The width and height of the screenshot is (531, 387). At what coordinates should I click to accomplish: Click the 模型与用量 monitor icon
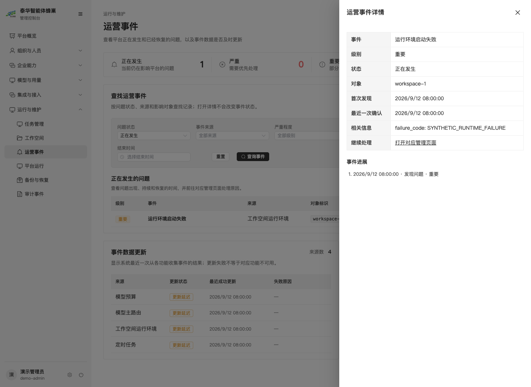click(x=12, y=80)
